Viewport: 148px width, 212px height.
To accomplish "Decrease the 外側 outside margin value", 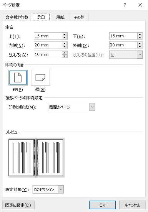I will pos(140,47).
